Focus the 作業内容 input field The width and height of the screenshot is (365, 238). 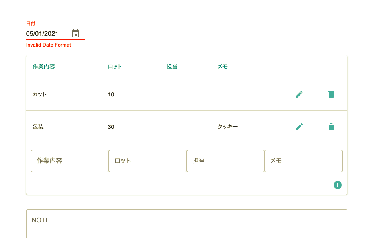[x=70, y=161]
